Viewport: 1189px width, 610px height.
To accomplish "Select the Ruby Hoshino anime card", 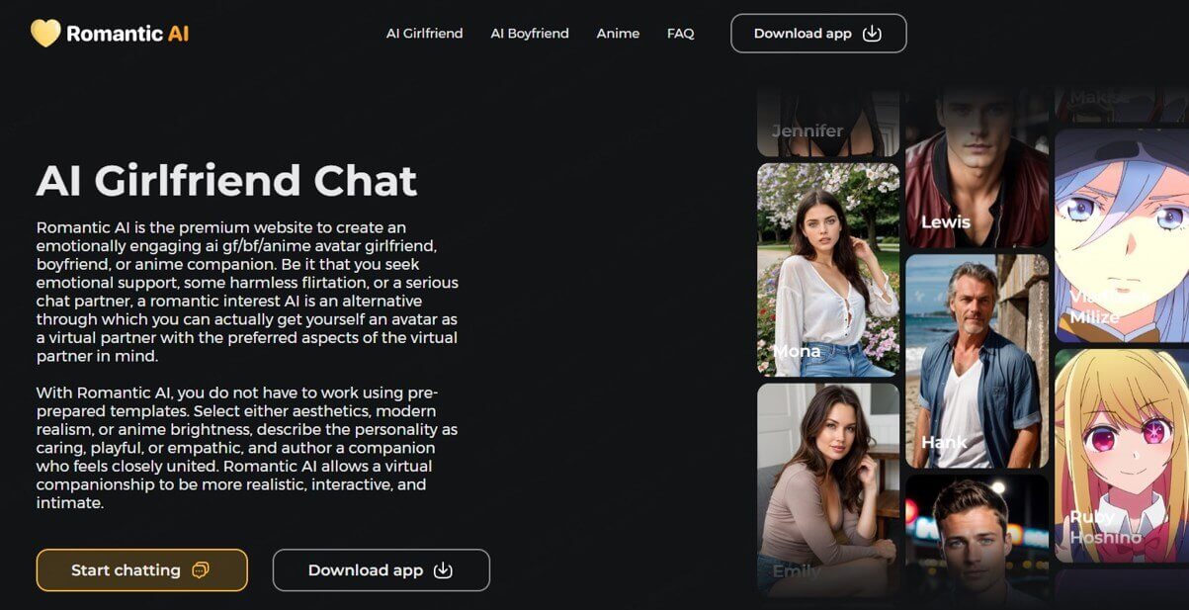I will click(1122, 456).
